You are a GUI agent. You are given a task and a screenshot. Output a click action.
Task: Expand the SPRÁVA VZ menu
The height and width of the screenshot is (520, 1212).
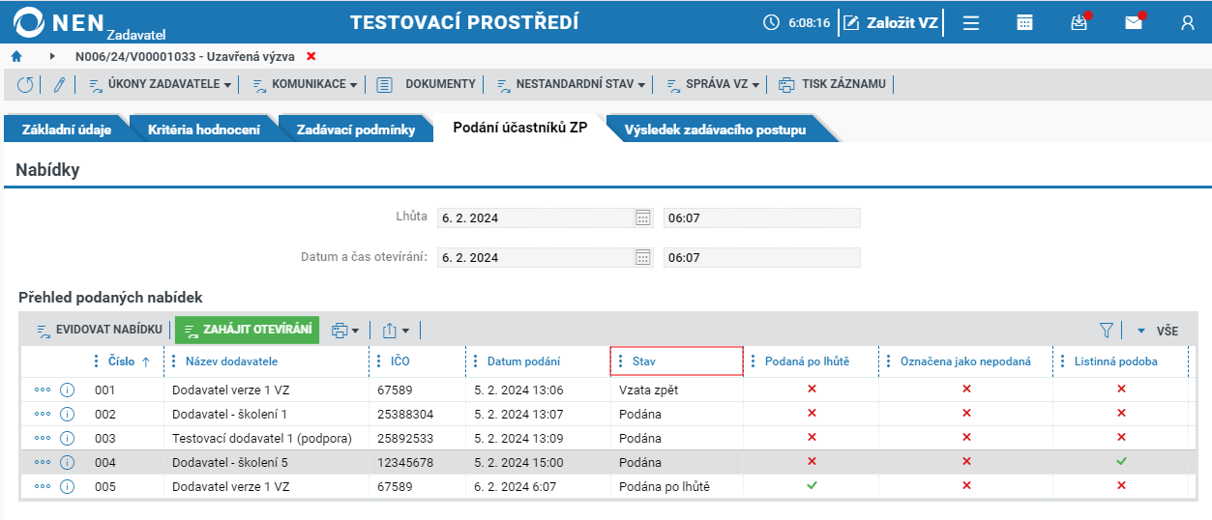[x=713, y=84]
